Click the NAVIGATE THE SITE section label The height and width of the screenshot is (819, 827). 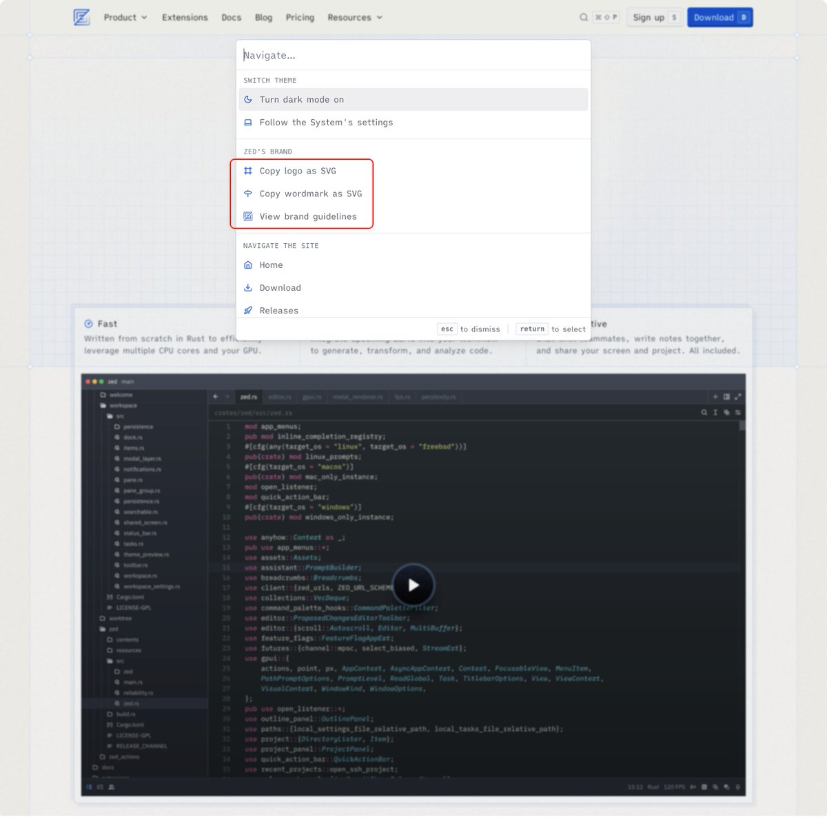click(280, 246)
